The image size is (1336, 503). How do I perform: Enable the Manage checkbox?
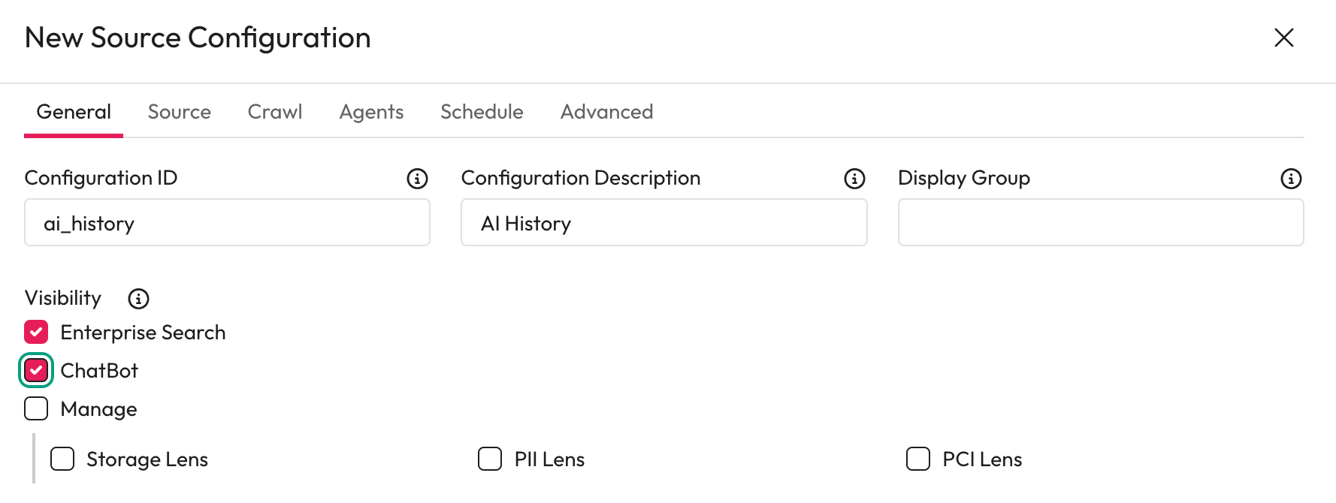36,408
